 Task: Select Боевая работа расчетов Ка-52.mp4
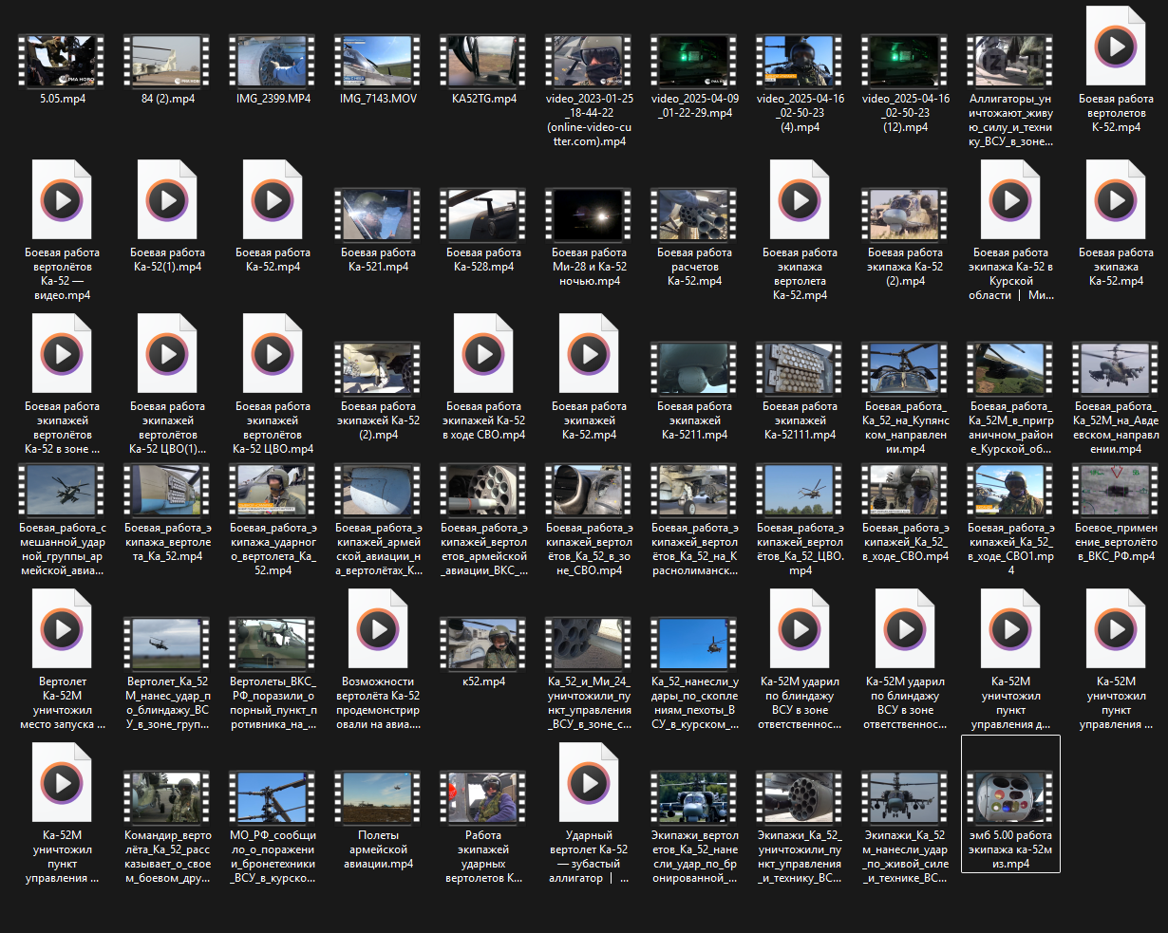pyautogui.click(x=694, y=215)
